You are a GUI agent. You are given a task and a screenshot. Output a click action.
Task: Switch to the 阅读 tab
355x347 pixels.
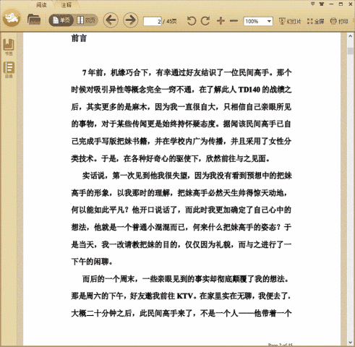pyautogui.click(x=41, y=4)
